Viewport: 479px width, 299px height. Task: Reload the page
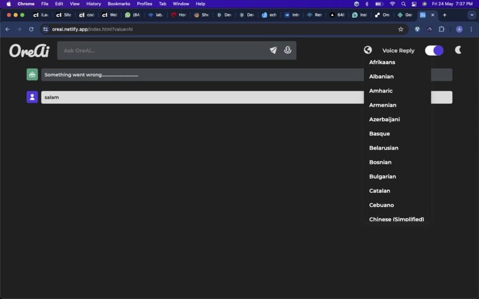pos(31,29)
